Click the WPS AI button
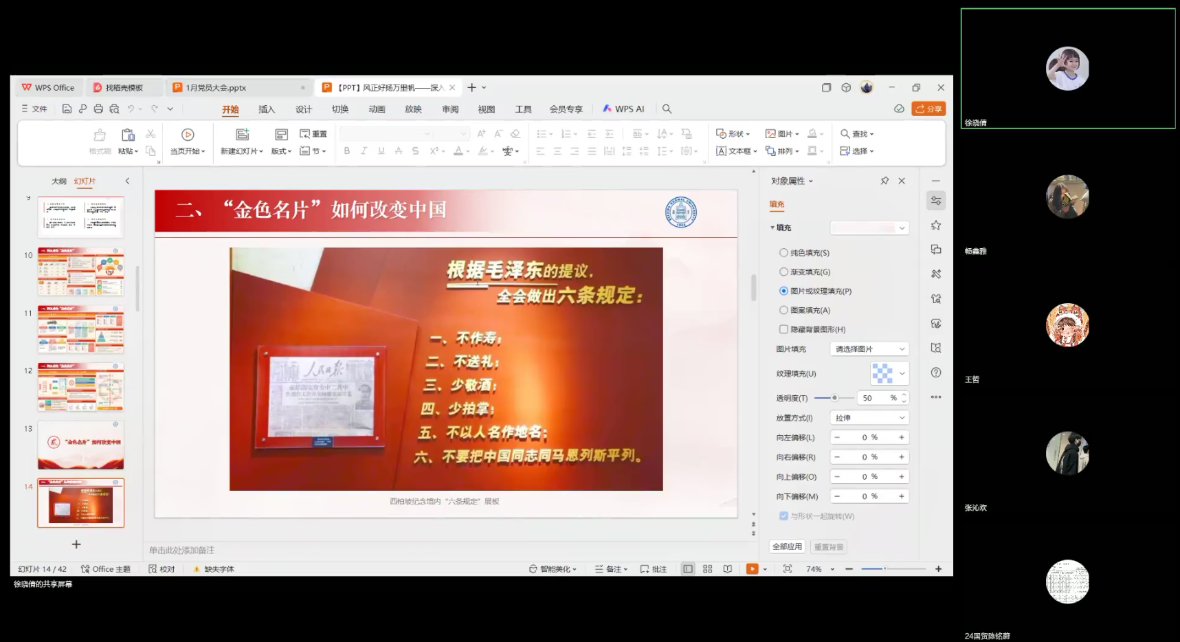 point(623,109)
